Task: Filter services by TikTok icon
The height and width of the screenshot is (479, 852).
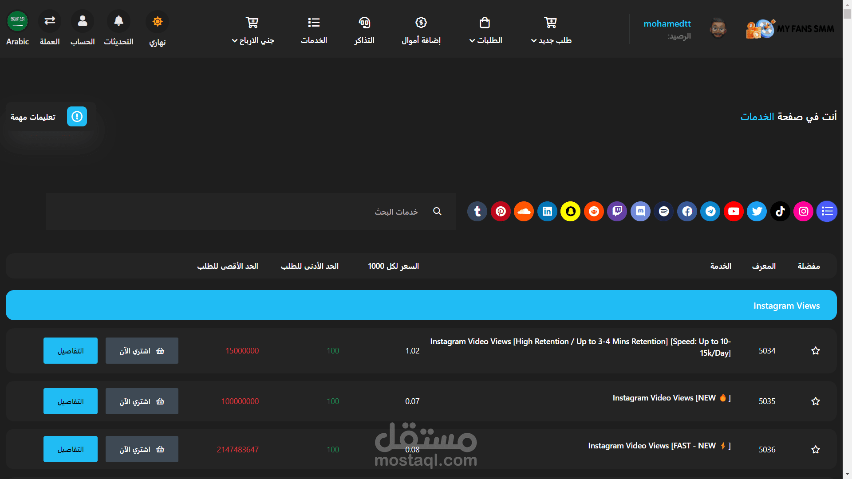Action: coord(780,211)
